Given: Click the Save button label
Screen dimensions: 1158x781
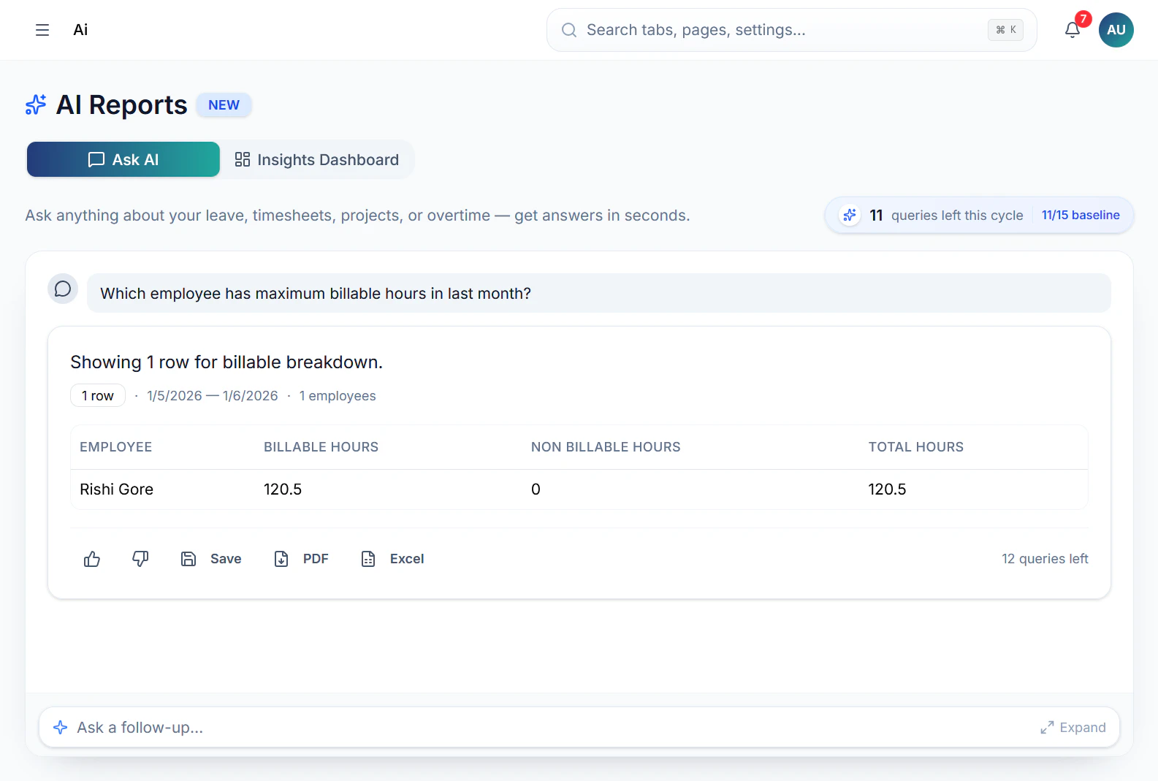Looking at the screenshot, I should 226,559.
